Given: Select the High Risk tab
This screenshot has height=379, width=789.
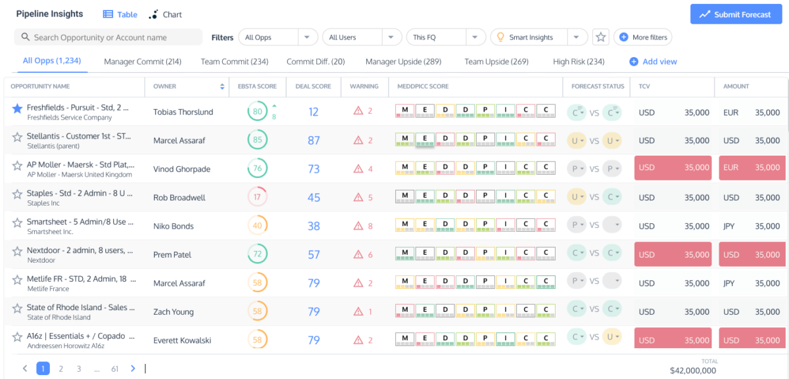Looking at the screenshot, I should coord(579,62).
